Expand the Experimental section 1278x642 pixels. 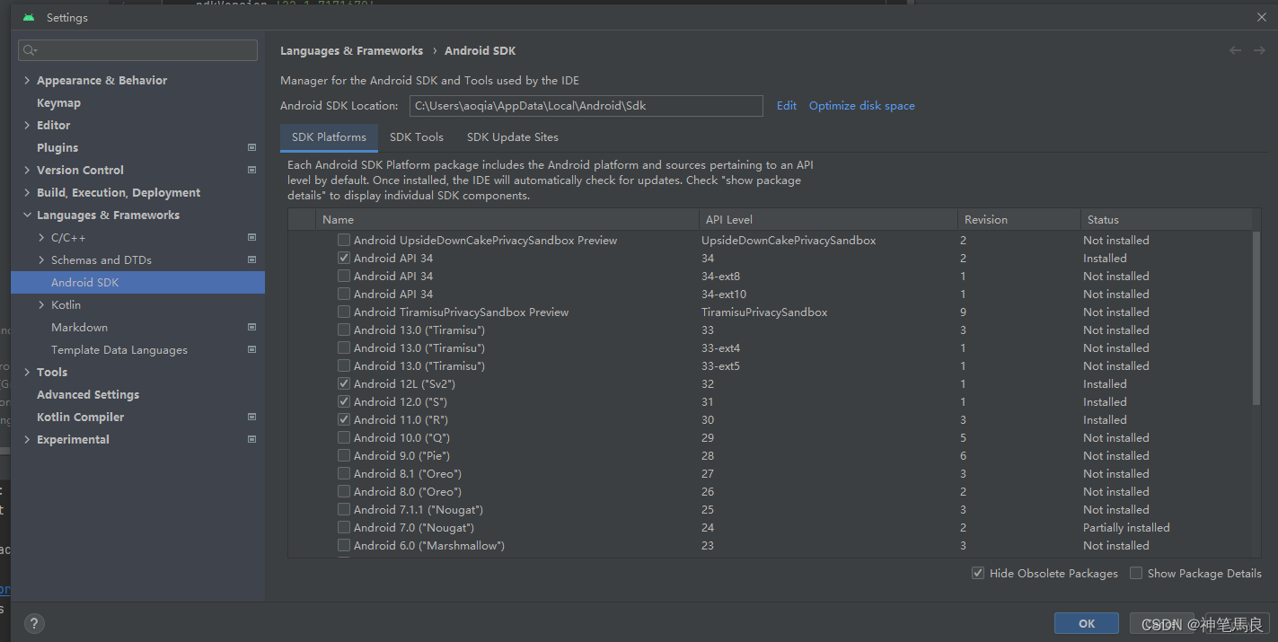pos(27,439)
